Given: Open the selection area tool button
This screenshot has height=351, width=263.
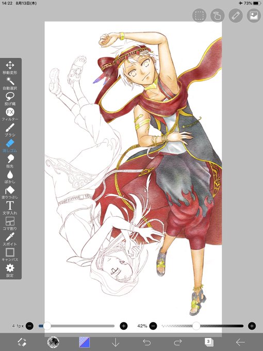Looking at the screenshot, I should coord(199,15).
